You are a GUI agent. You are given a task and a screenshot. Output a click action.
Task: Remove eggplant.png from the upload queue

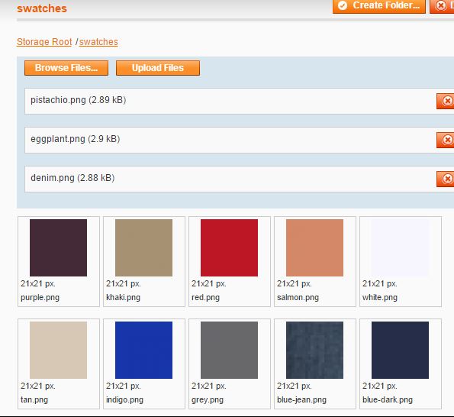pyautogui.click(x=446, y=141)
